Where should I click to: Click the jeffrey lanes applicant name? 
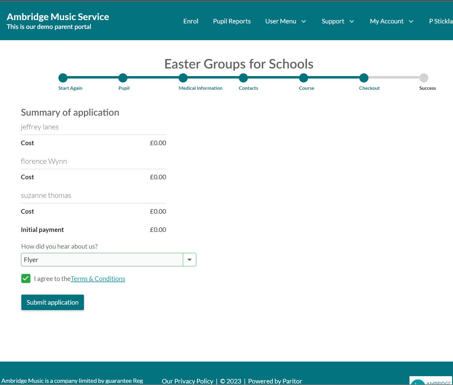[40, 127]
